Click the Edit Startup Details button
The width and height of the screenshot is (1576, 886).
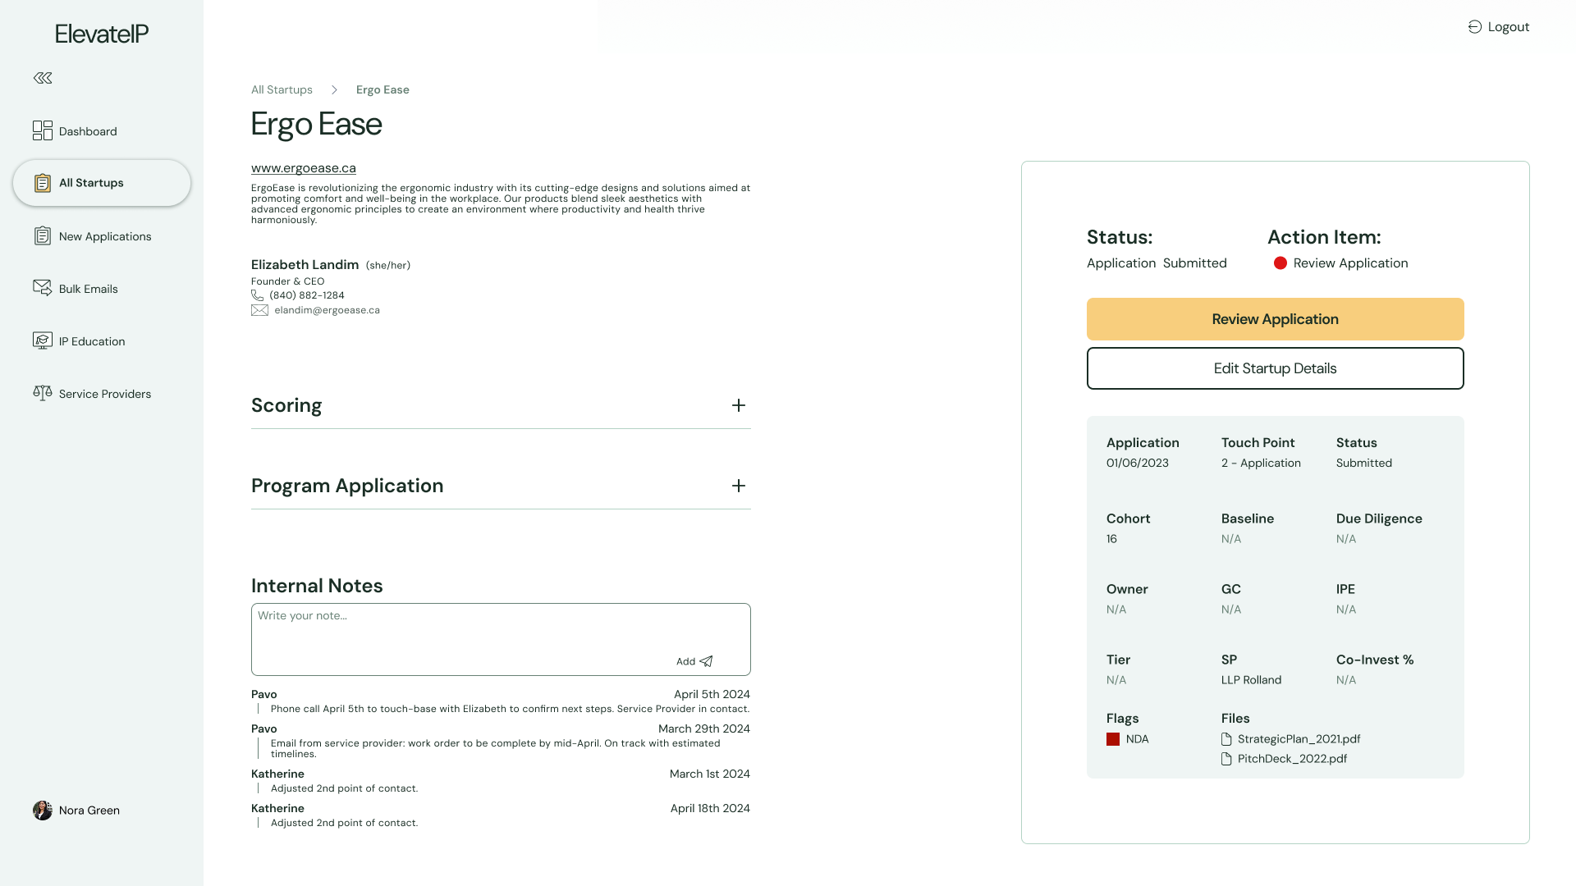tap(1275, 368)
